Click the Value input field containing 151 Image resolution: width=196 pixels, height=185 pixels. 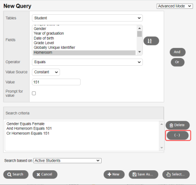[x=56, y=82]
